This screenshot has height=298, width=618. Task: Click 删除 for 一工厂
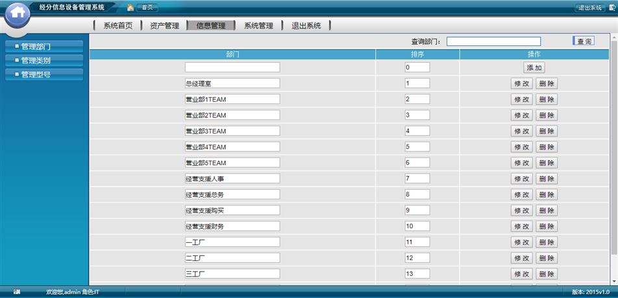click(547, 242)
